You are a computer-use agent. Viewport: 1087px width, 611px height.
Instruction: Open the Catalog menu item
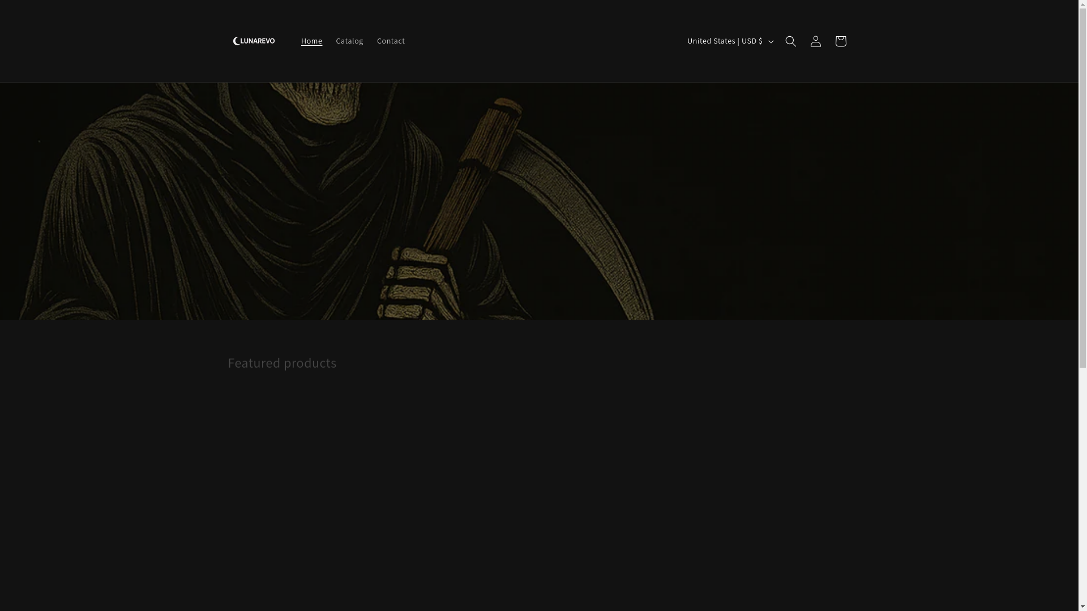coord(349,41)
